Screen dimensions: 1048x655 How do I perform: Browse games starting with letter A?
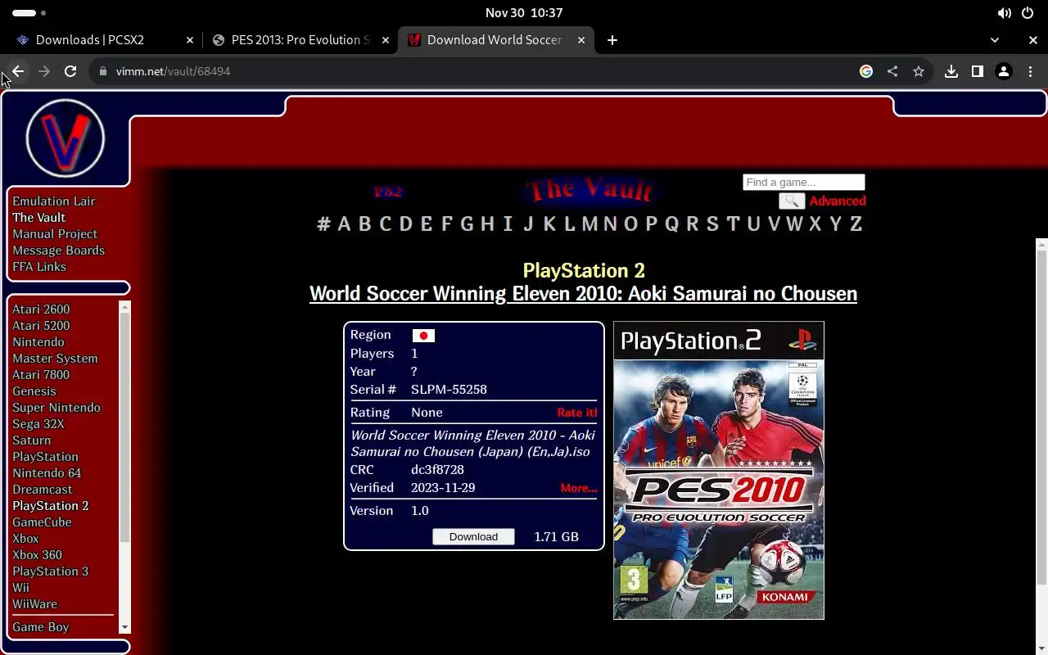(344, 224)
